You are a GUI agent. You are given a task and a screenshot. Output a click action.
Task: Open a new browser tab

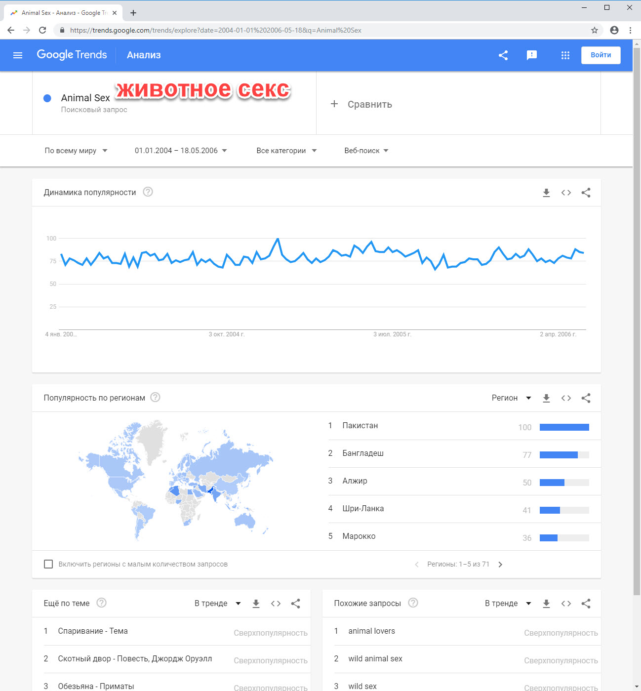tap(133, 13)
